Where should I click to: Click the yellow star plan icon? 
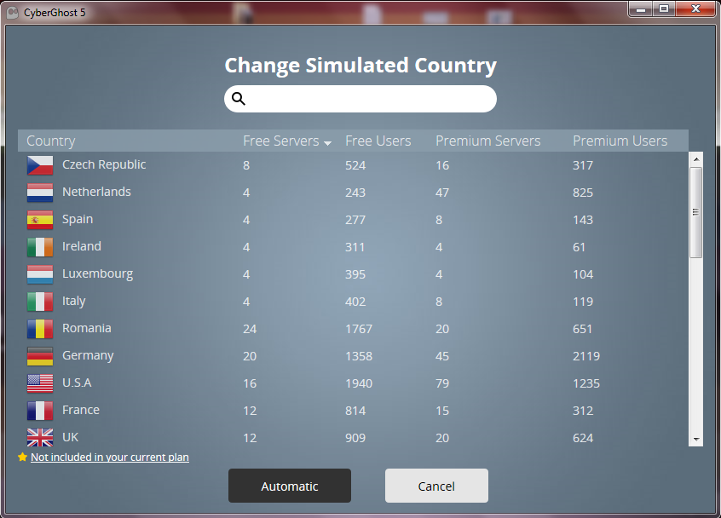22,457
